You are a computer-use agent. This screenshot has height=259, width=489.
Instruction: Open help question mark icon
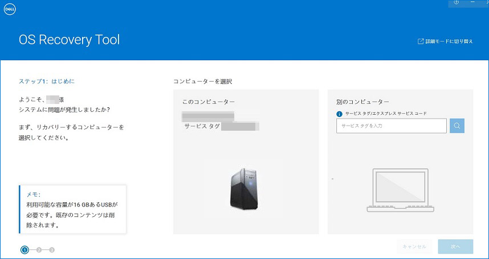click(x=457, y=2)
